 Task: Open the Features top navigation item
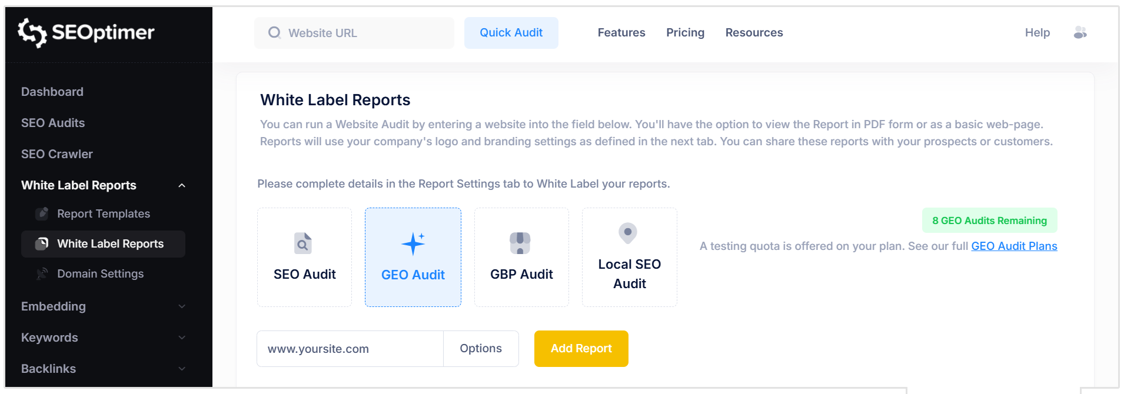tap(621, 32)
